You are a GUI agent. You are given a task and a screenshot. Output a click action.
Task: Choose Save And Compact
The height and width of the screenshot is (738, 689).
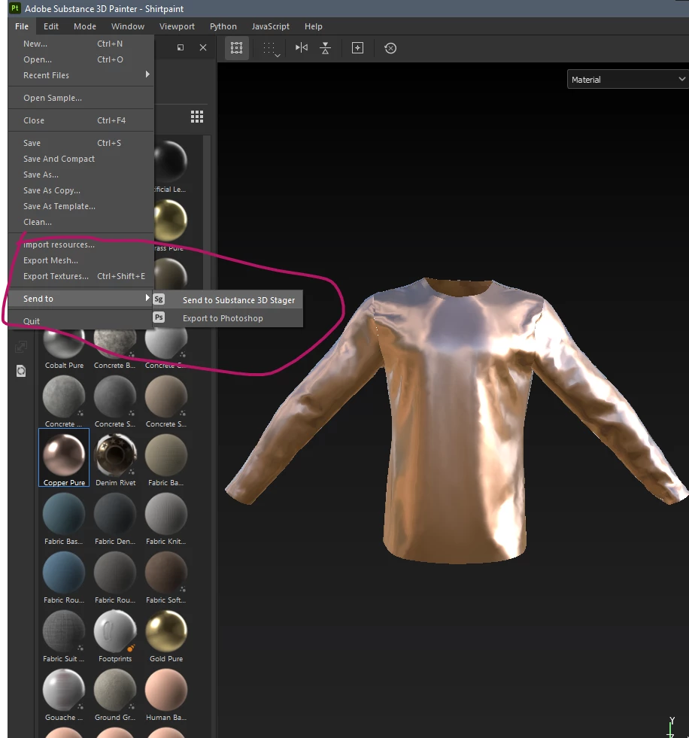click(81, 159)
